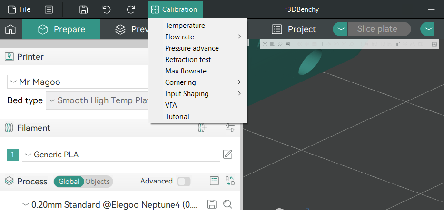The height and width of the screenshot is (210, 444).
Task: Select the Global process mode
Action: click(69, 182)
